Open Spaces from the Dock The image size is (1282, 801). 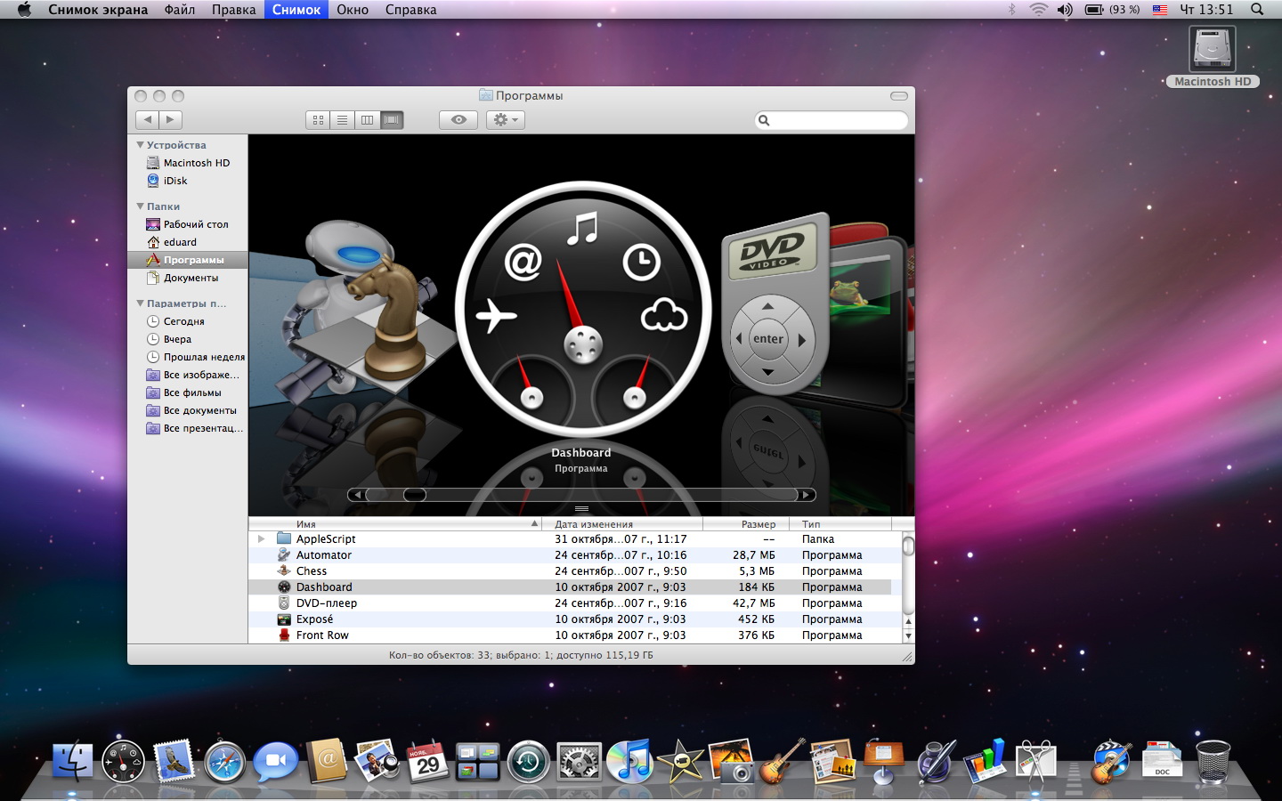click(478, 763)
